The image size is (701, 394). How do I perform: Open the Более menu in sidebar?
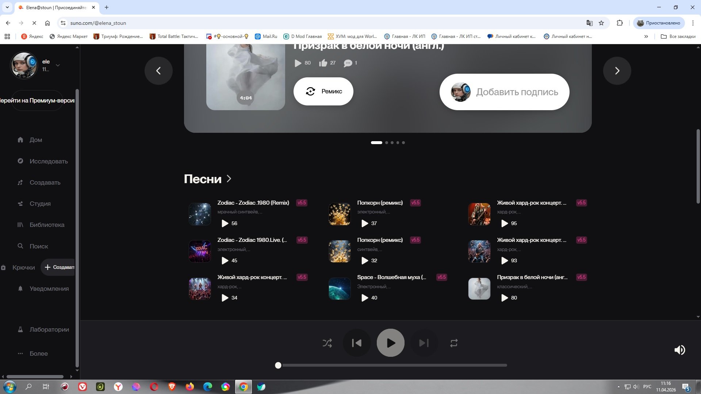point(38,354)
